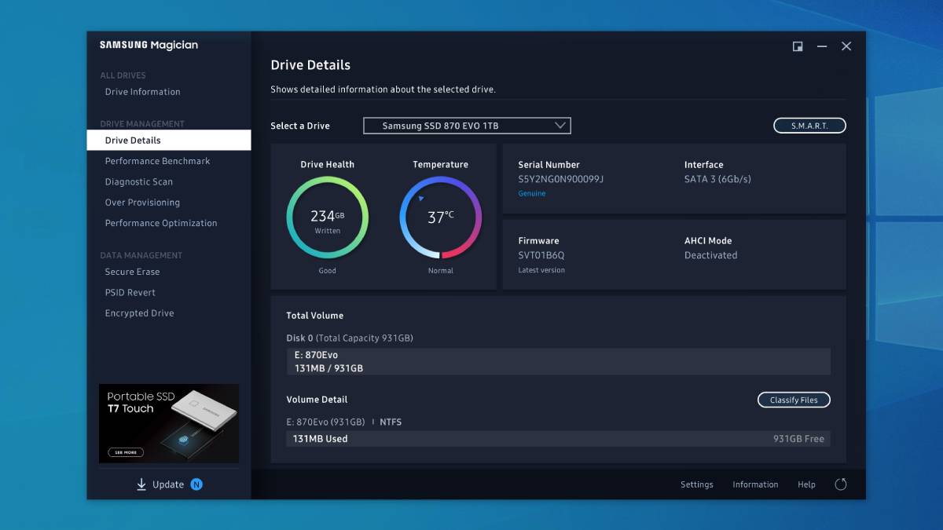Click the SATA 3 (6Gb/s) interface value

coord(717,179)
